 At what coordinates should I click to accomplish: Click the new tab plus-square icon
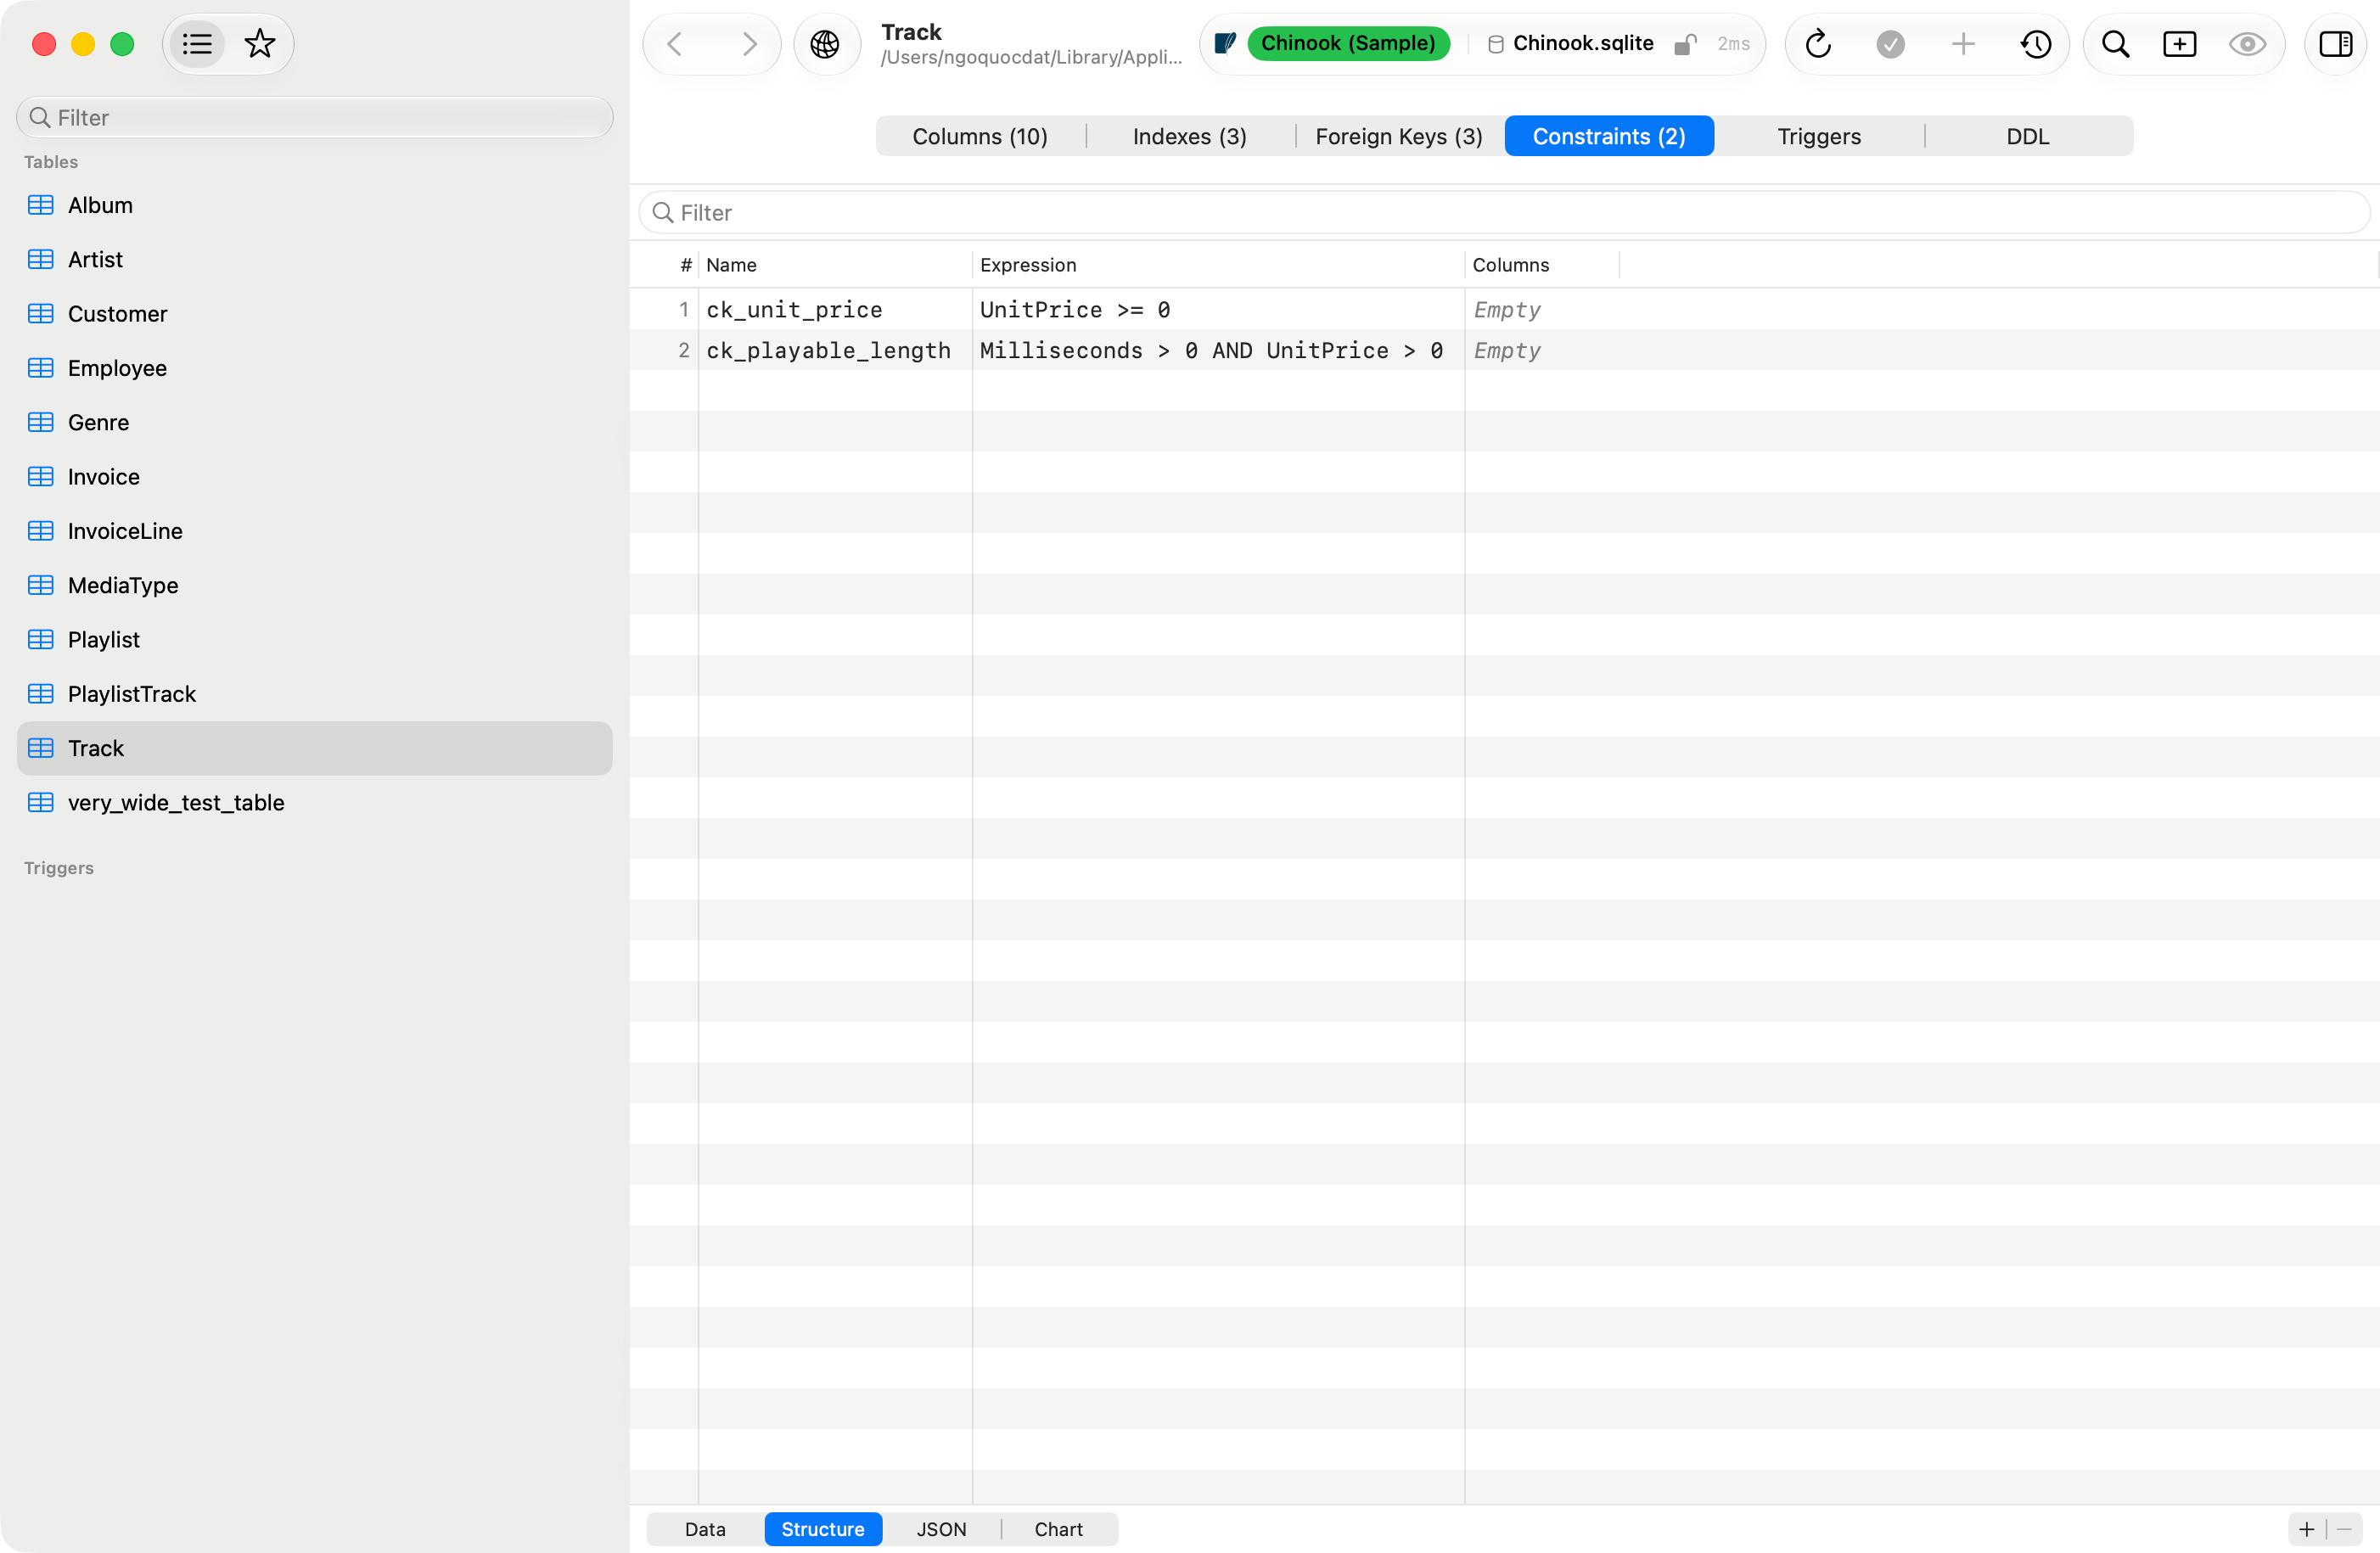(x=2180, y=44)
